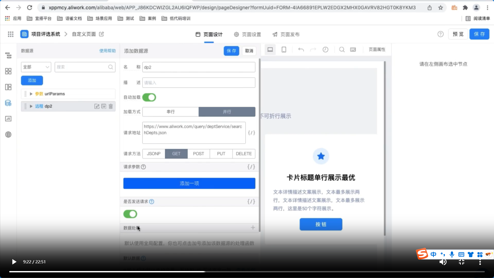The width and height of the screenshot is (494, 278).
Task: Toggle the 是否发送请求 switch
Action: (130, 214)
